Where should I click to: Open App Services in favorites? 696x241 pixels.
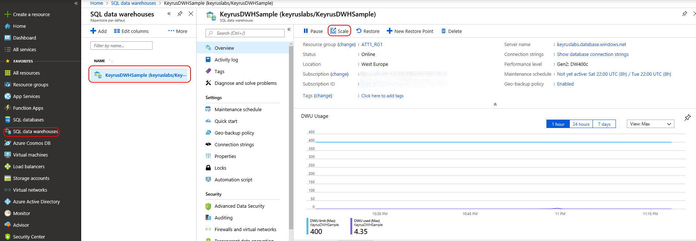coord(26,96)
